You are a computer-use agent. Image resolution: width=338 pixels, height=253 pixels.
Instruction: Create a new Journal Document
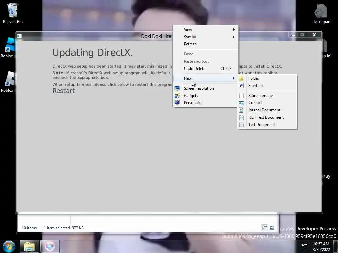pos(267,110)
